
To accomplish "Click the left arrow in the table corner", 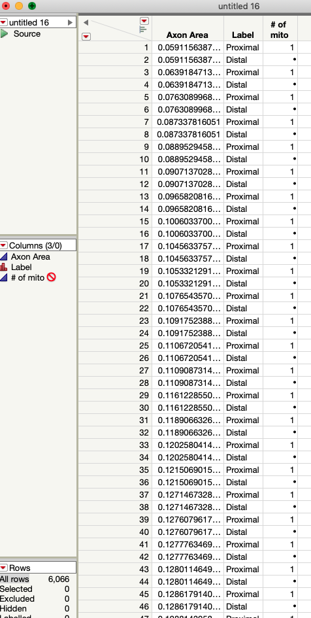I will (x=86, y=22).
